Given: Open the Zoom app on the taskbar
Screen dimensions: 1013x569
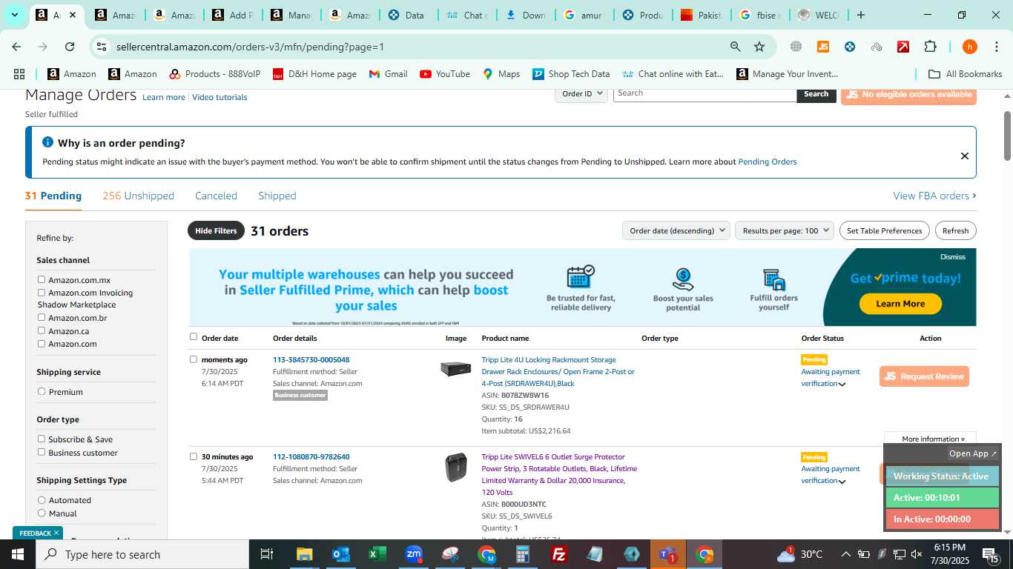Looking at the screenshot, I should 414,554.
